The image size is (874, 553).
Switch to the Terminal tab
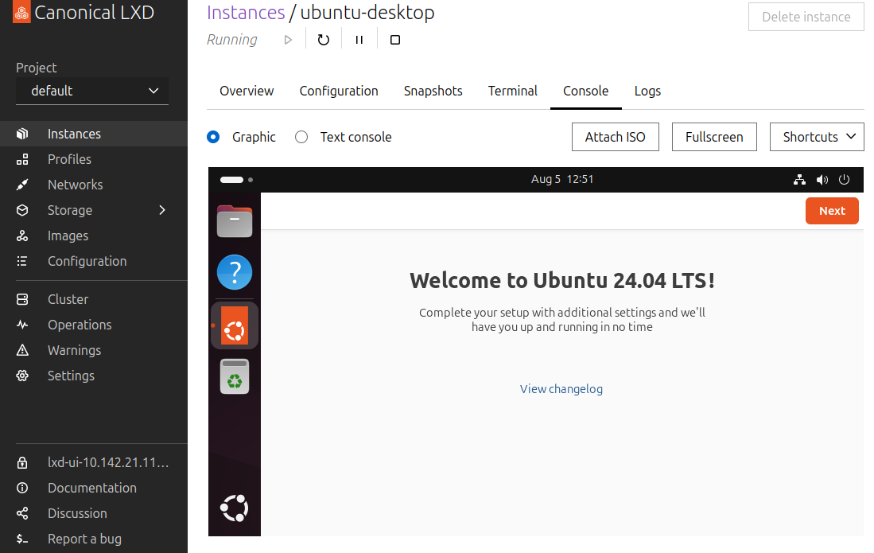513,91
